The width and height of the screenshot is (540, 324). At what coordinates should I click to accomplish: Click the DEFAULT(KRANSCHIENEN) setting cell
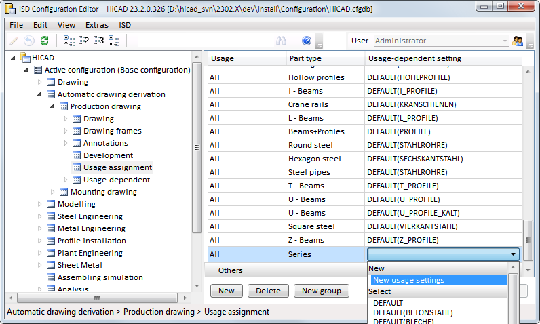pyautogui.click(x=443, y=104)
